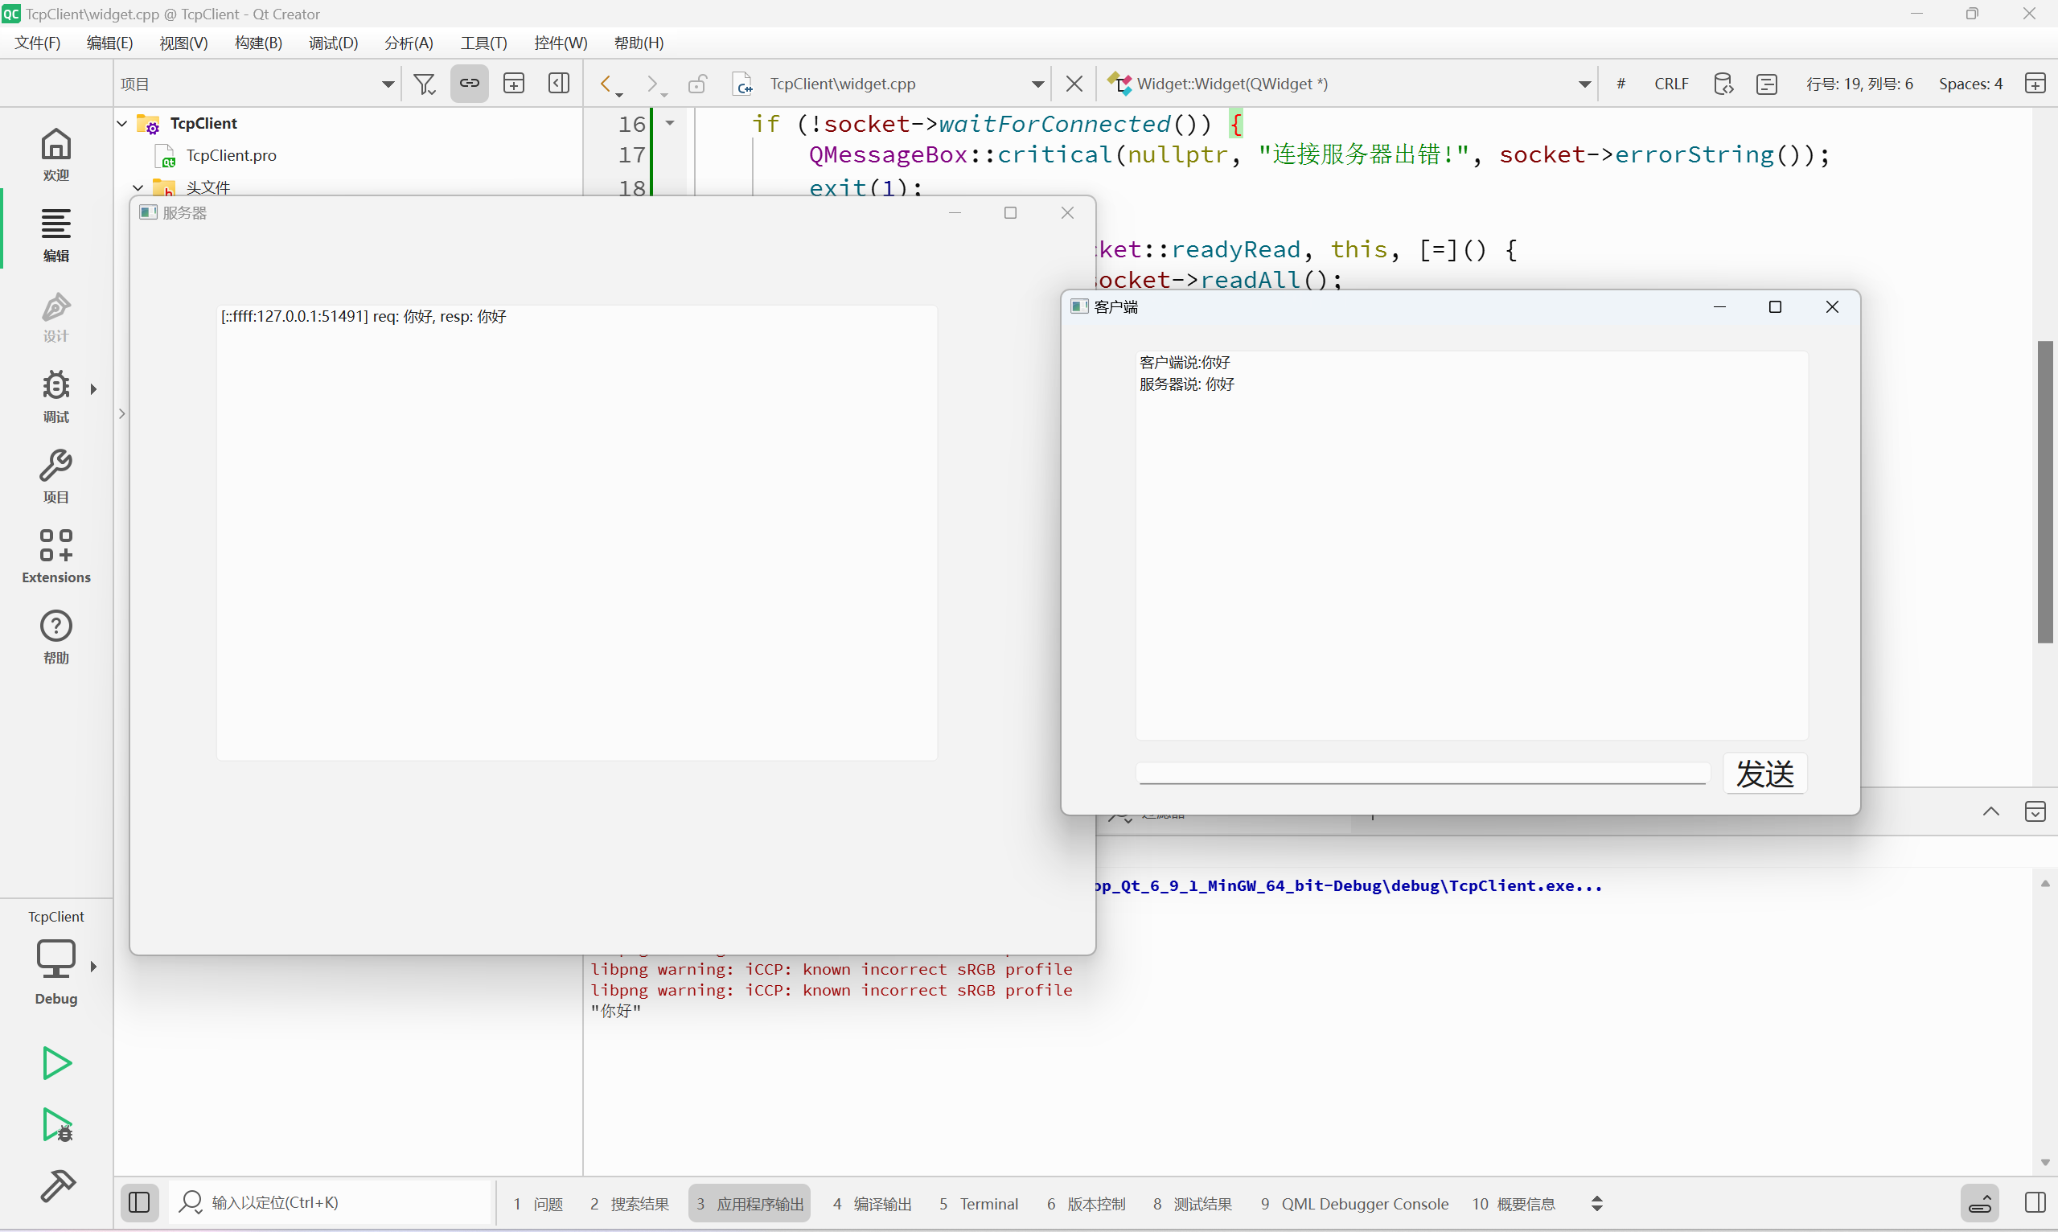Start debugging with Run-Debug icon

(x=55, y=1126)
